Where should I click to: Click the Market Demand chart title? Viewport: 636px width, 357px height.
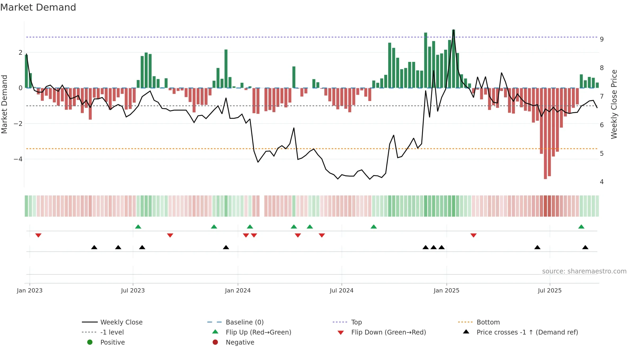point(38,7)
